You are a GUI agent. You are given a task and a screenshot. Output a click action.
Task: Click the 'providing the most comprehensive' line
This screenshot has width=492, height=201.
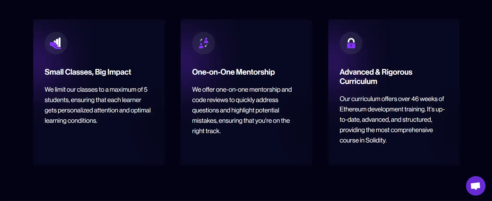[x=386, y=130]
